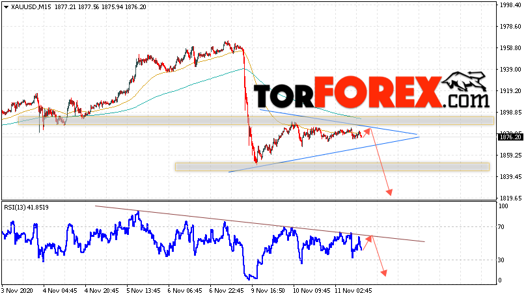Select the 4 Nov 04:45 time label
Image resolution: width=526 pixels, height=298 pixels.
[60, 290]
